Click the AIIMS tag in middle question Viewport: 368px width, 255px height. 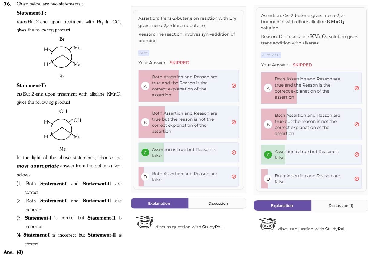click(x=144, y=53)
